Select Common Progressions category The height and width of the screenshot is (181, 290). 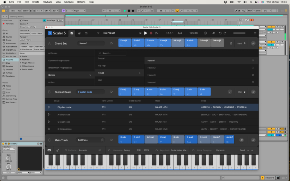pos(70,60)
